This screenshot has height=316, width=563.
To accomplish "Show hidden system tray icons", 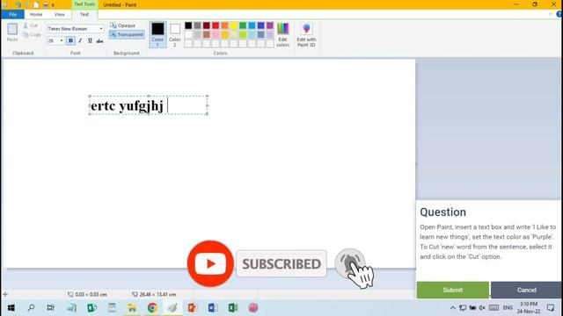I will tap(453, 308).
